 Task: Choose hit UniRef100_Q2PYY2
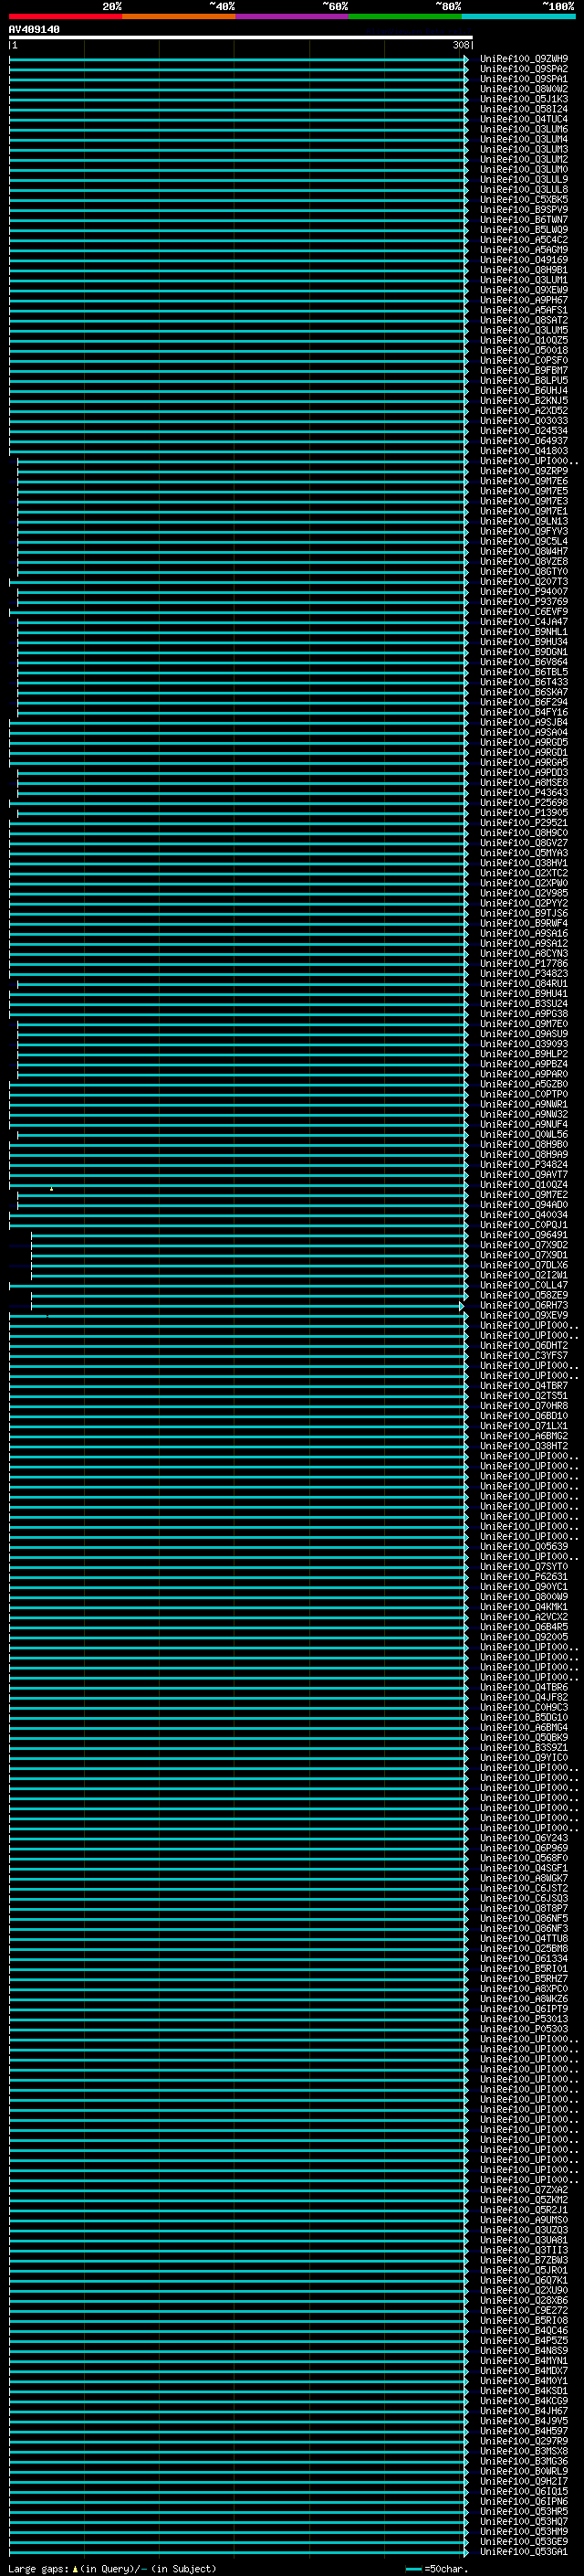pos(524,903)
